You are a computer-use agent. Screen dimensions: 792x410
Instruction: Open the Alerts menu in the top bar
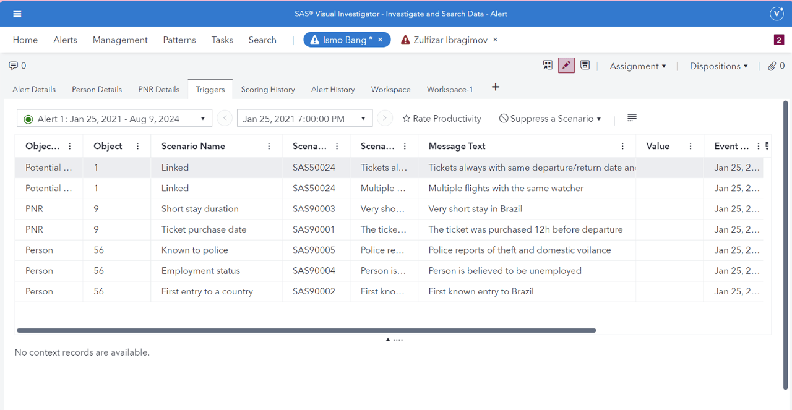pyautogui.click(x=65, y=40)
